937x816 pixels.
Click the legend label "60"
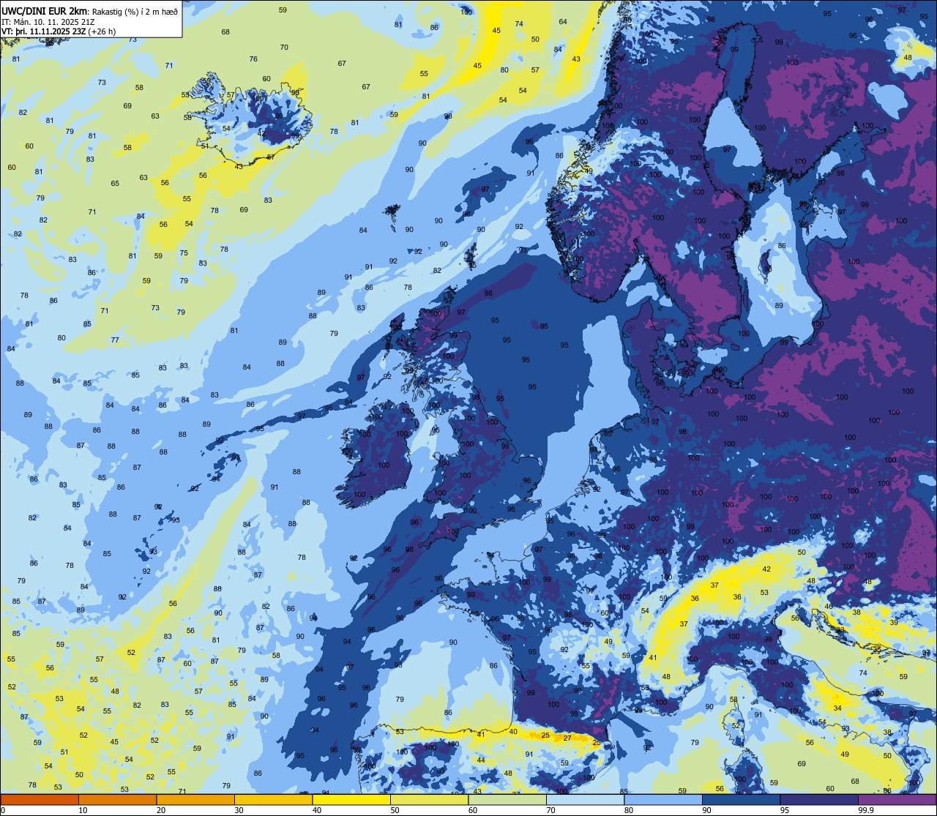click(473, 810)
